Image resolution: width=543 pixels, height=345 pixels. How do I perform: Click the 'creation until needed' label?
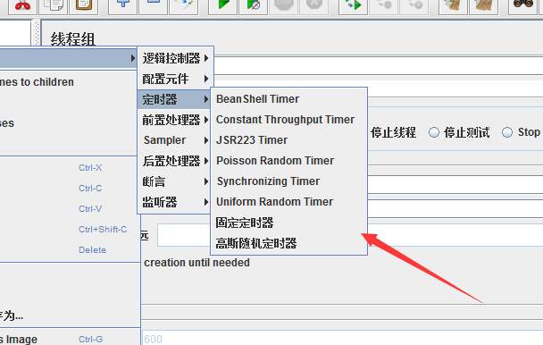point(196,263)
